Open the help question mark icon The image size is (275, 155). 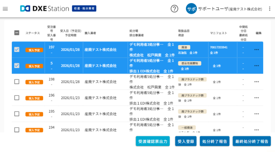[174, 9]
